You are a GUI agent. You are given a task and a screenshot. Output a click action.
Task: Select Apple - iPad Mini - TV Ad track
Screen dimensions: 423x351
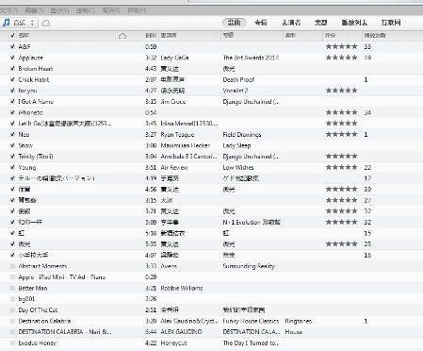coord(62,277)
